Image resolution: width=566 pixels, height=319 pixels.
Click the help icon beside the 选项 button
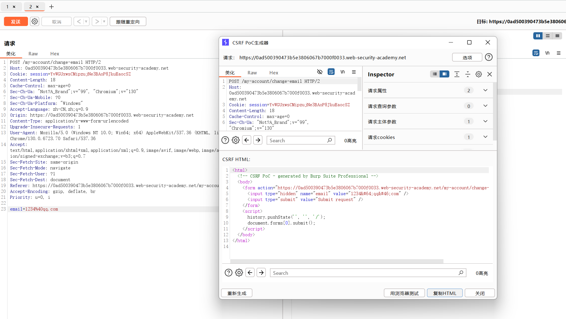(x=489, y=57)
